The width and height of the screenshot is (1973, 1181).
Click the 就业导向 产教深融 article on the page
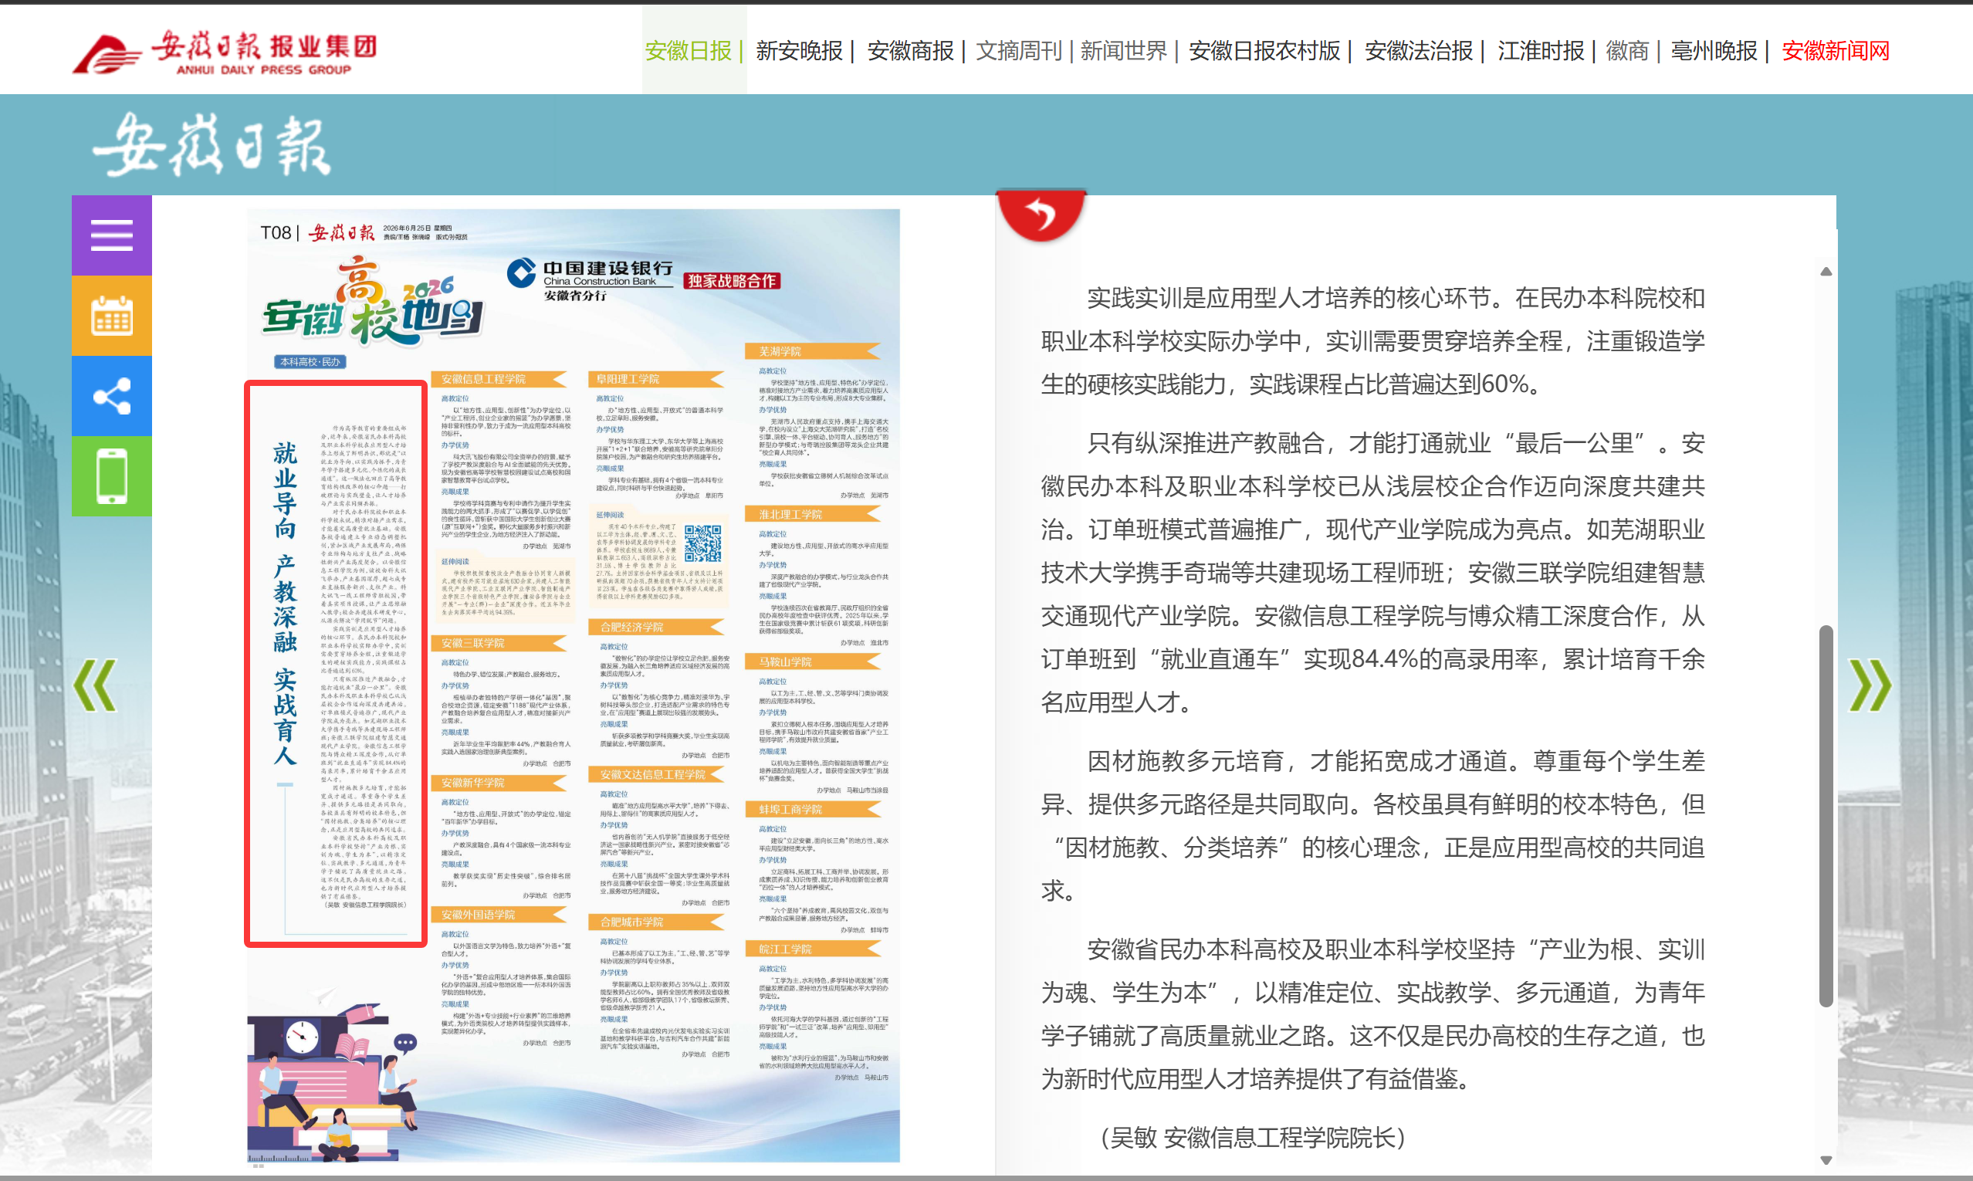[335, 665]
